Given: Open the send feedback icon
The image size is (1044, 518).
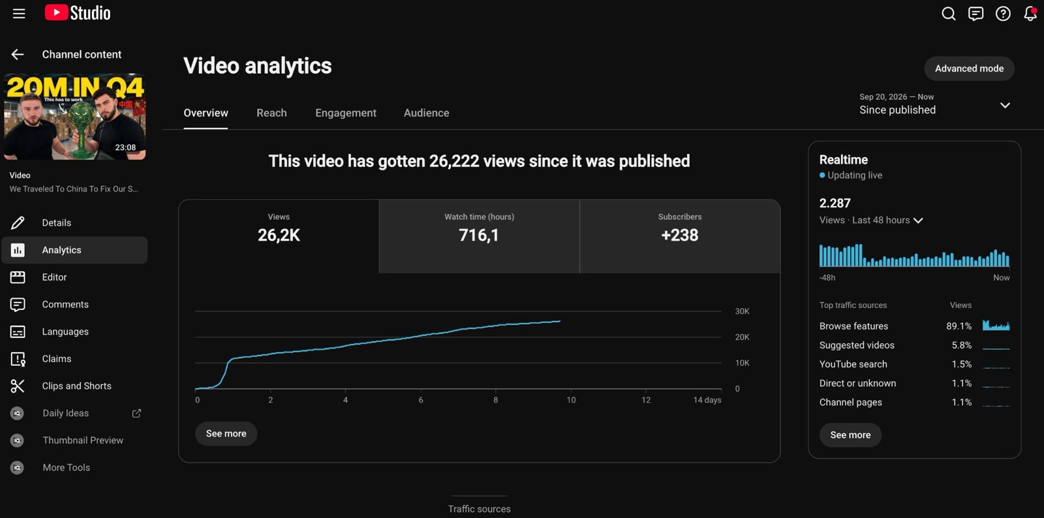Looking at the screenshot, I should click(976, 14).
